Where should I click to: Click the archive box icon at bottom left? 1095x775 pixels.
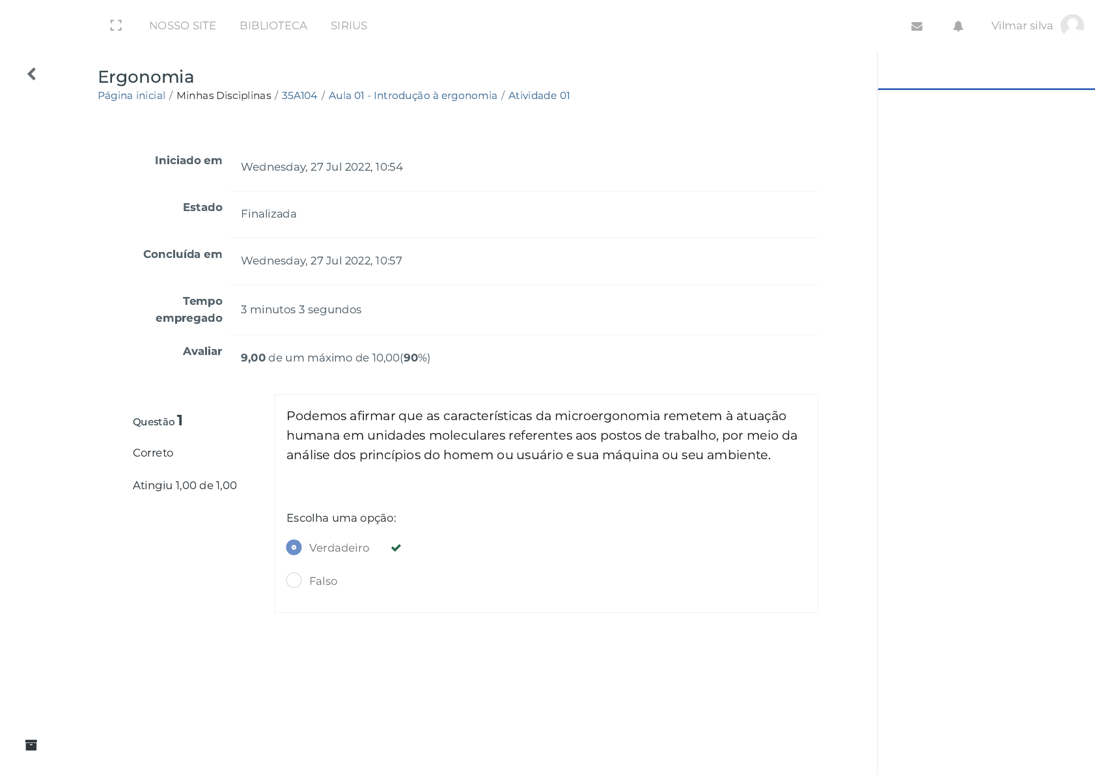[x=31, y=745]
